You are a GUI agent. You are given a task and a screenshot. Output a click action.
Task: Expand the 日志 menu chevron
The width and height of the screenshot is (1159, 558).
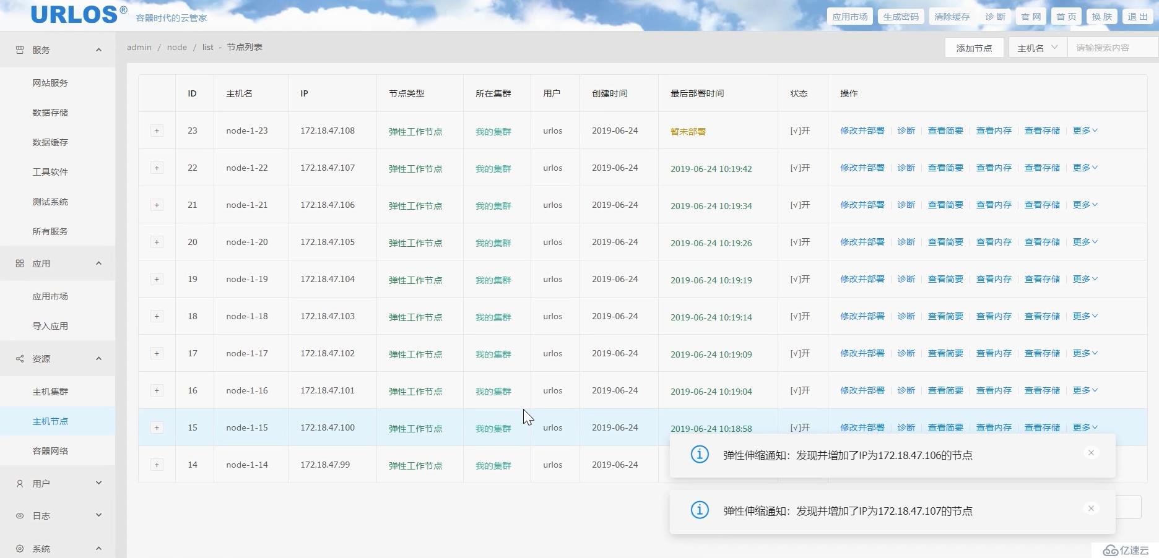98,515
